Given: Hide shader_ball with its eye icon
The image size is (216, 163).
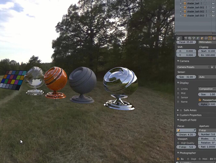Looking at the screenshot, I should click(x=213, y=4).
